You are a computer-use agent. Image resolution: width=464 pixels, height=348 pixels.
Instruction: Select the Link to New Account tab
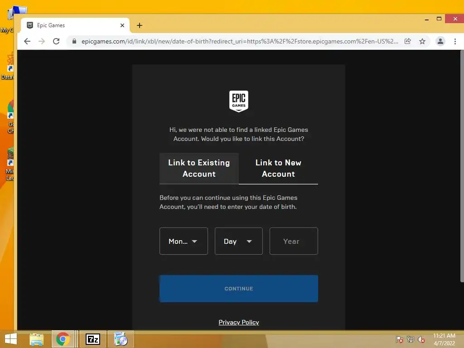click(279, 169)
